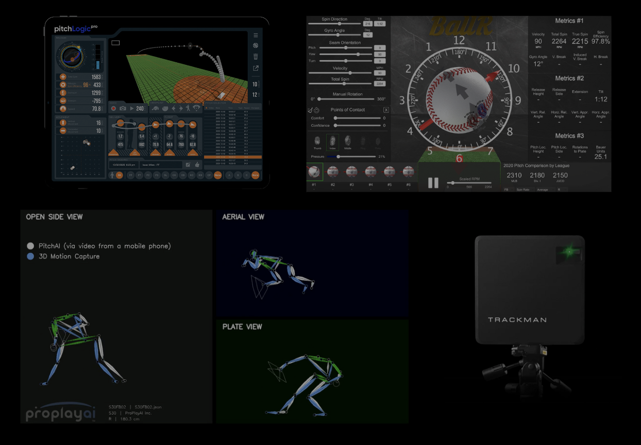Select the batter figure viewpoint icon

[x=188, y=108]
